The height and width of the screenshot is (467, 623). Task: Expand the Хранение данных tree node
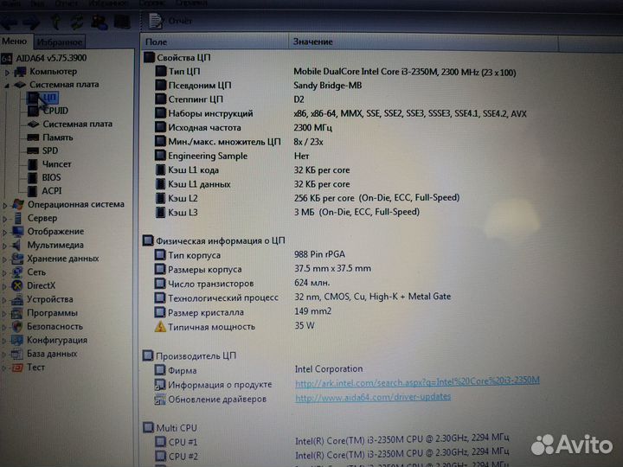click(x=5, y=259)
